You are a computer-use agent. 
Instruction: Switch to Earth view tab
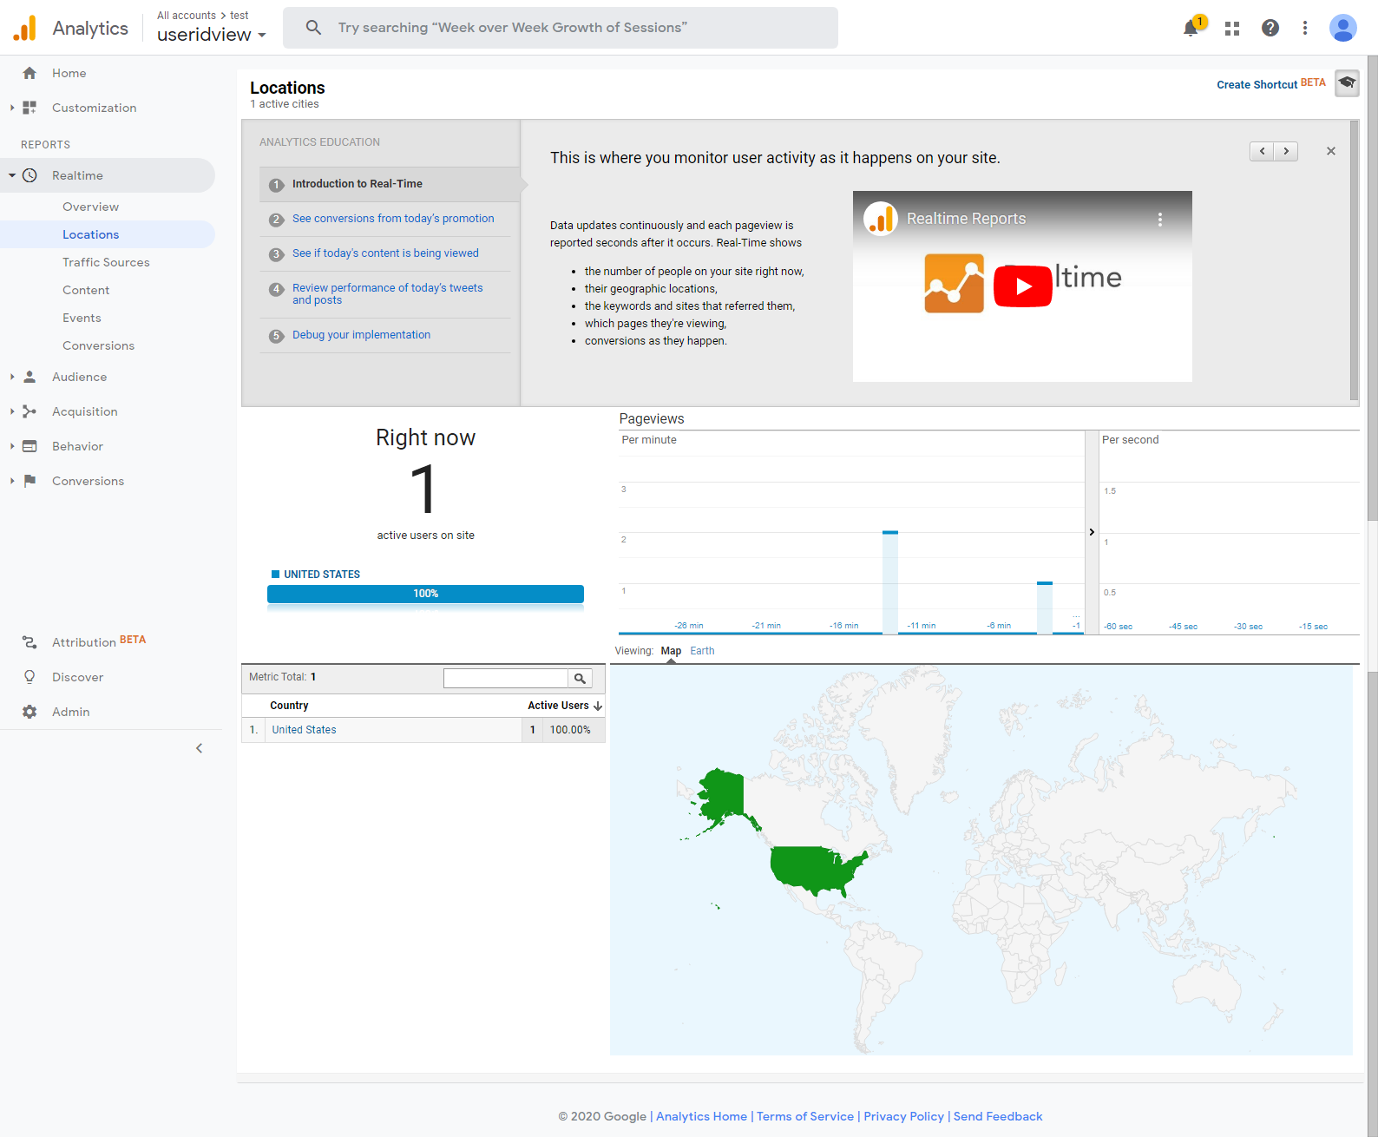(702, 651)
